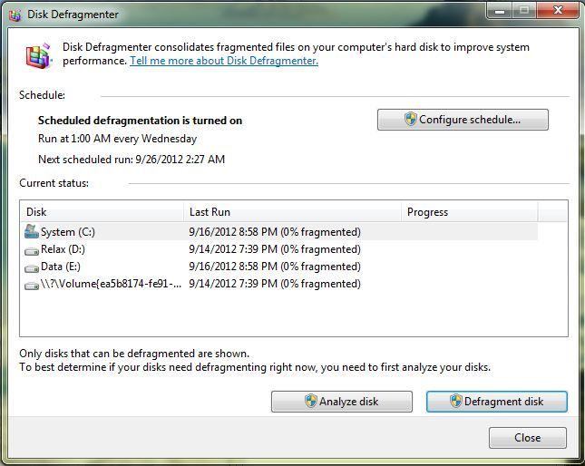The image size is (585, 466).
Task: Select the \\?\Volume{ea5b8174-fe91-... row
Action: [x=279, y=284]
